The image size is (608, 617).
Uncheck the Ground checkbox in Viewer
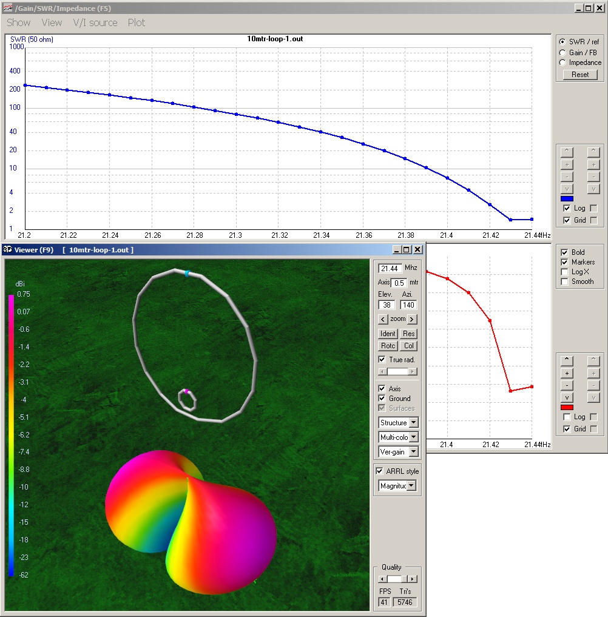click(x=382, y=399)
